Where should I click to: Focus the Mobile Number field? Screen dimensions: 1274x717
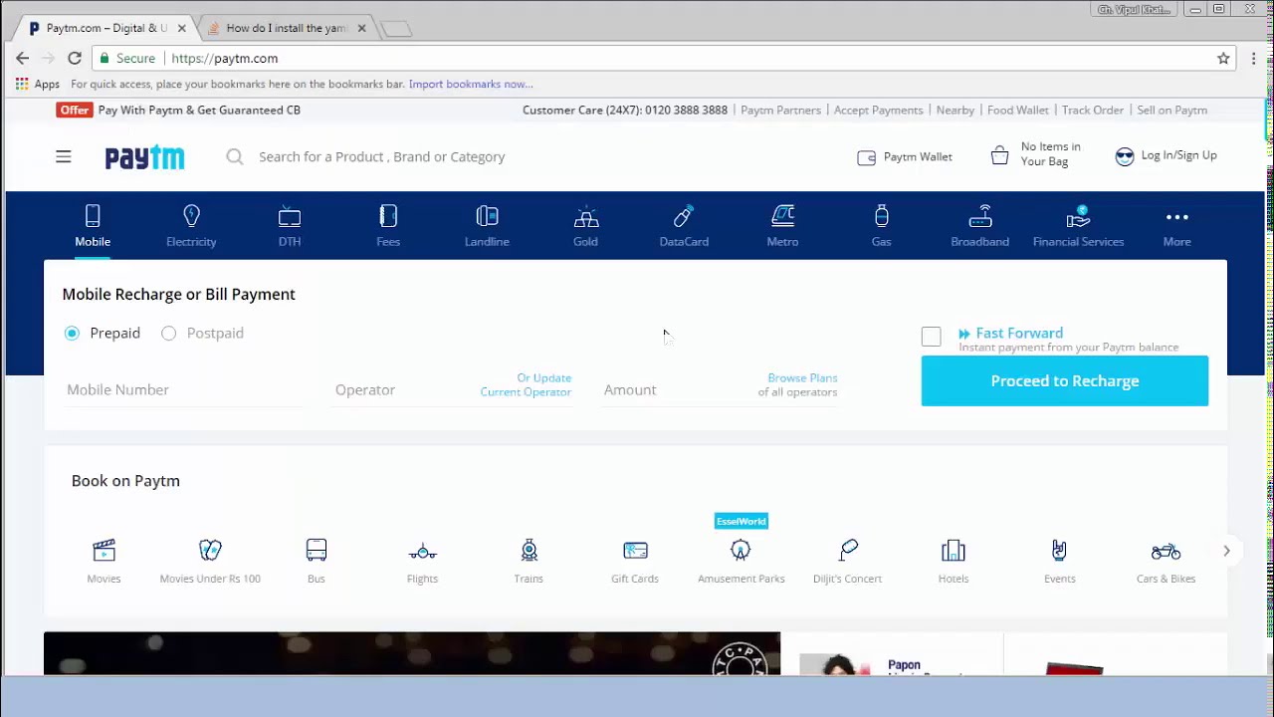(x=184, y=389)
